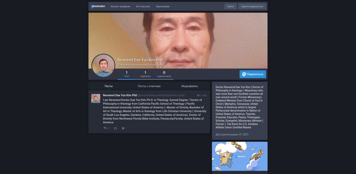
Task: Open Каталог профилей in the top bar
Action: tap(120, 6)
